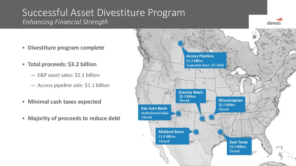Click bullet 'Minimal cash taxes expected'

click(x=64, y=102)
